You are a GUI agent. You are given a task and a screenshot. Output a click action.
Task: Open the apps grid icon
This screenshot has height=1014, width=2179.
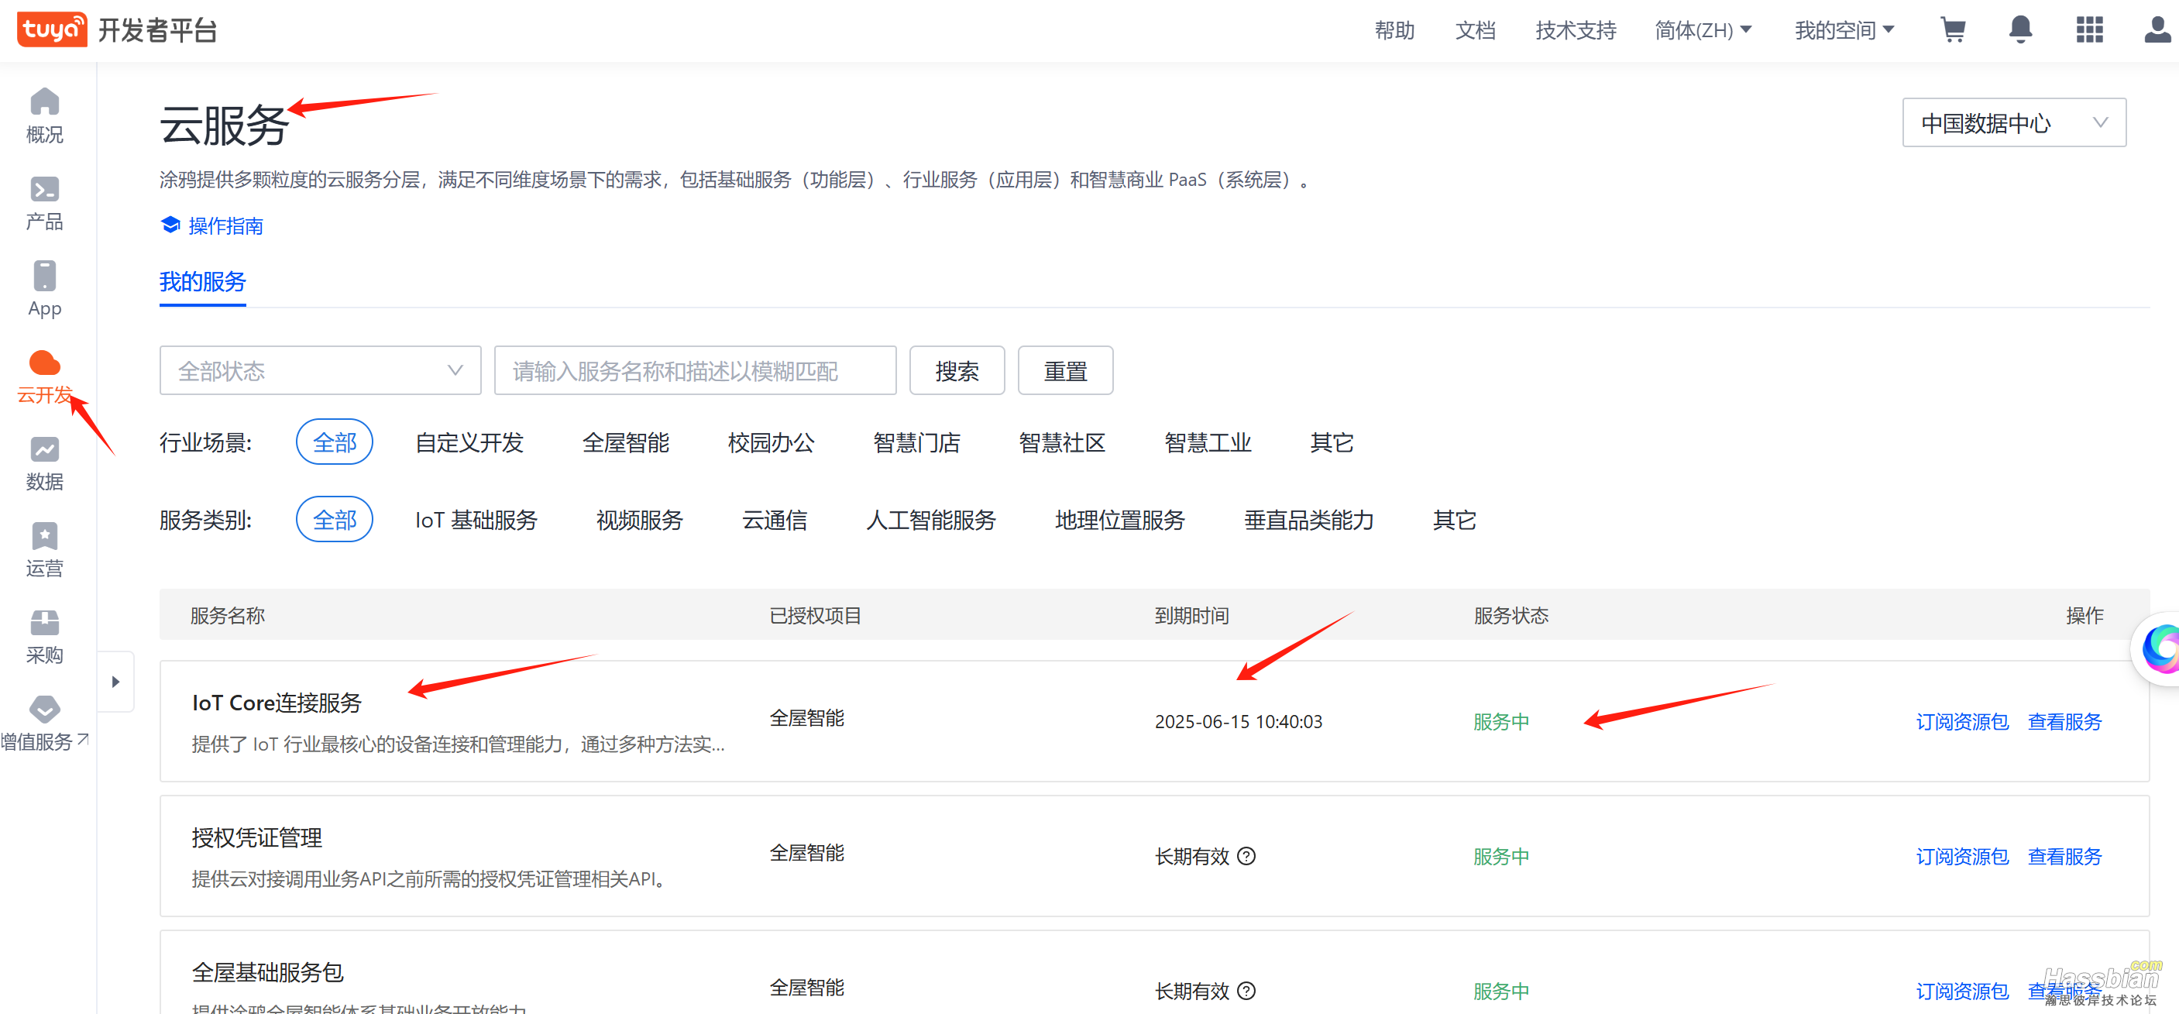pos(2089,29)
